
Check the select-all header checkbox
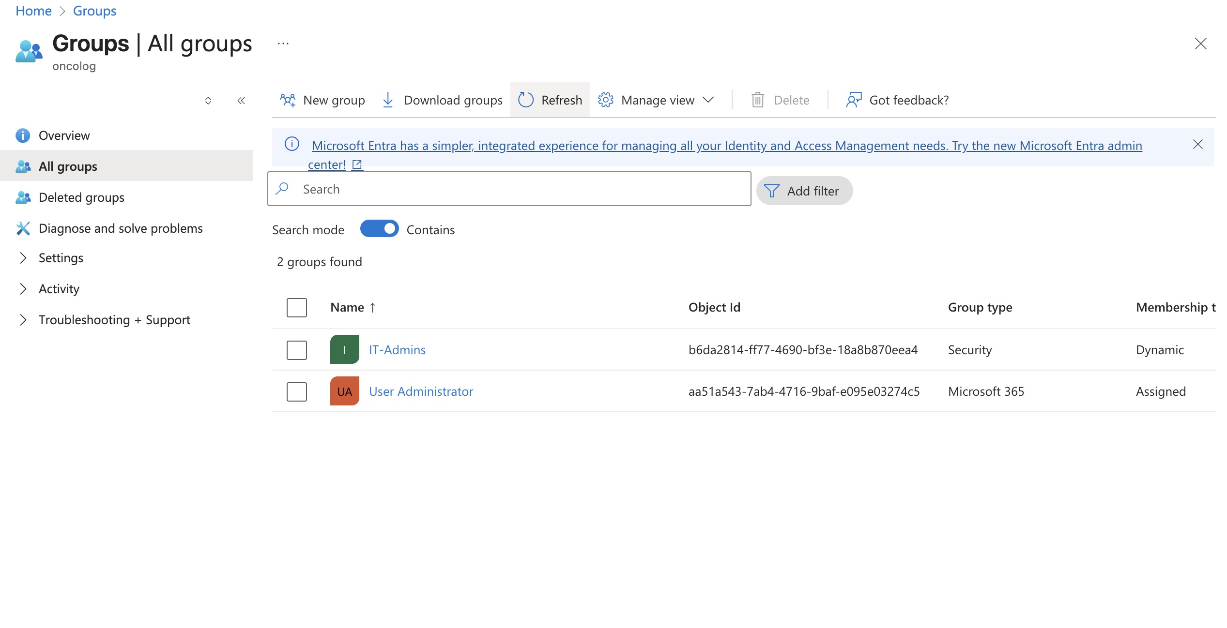click(297, 308)
